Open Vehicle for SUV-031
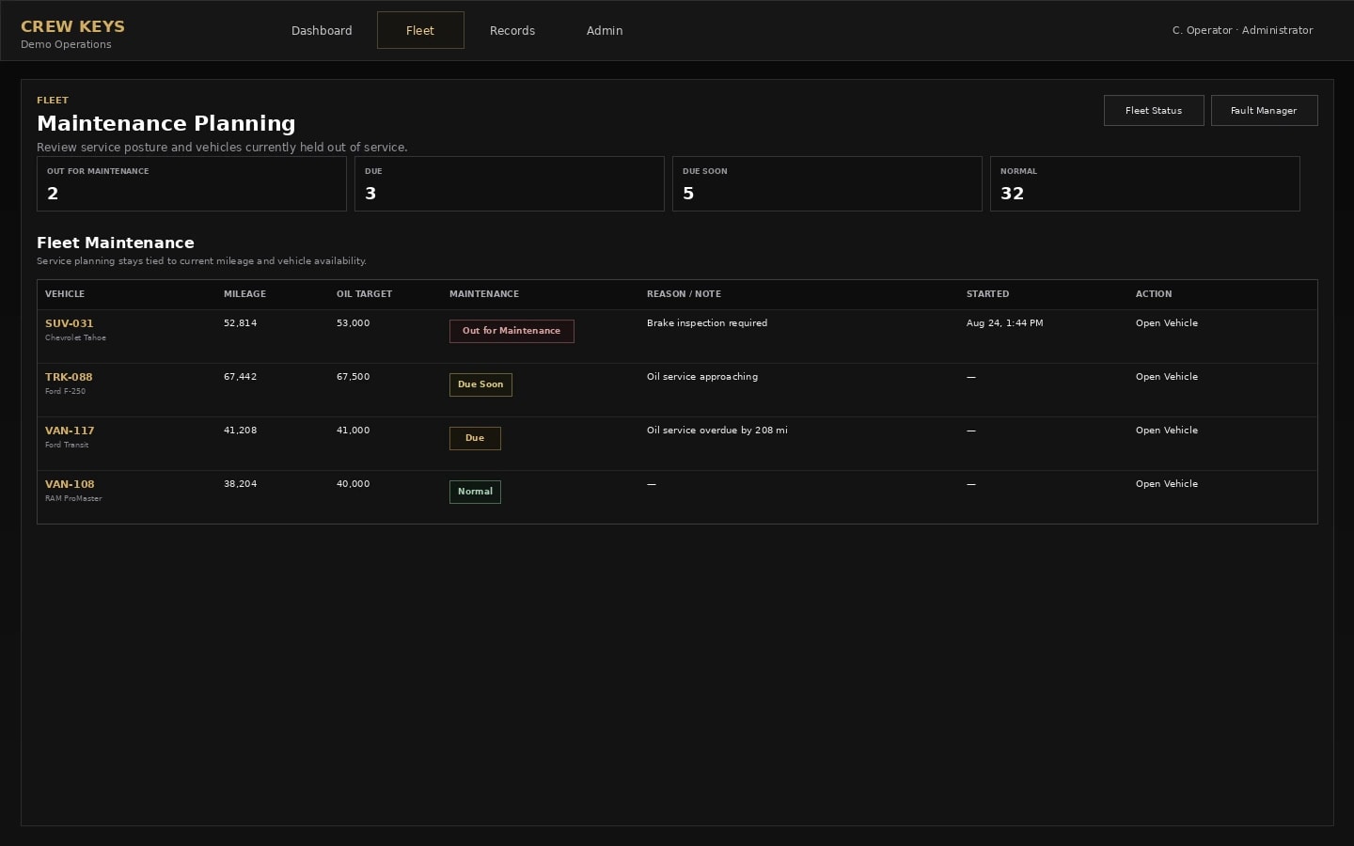Image resolution: width=1354 pixels, height=846 pixels. click(1167, 323)
